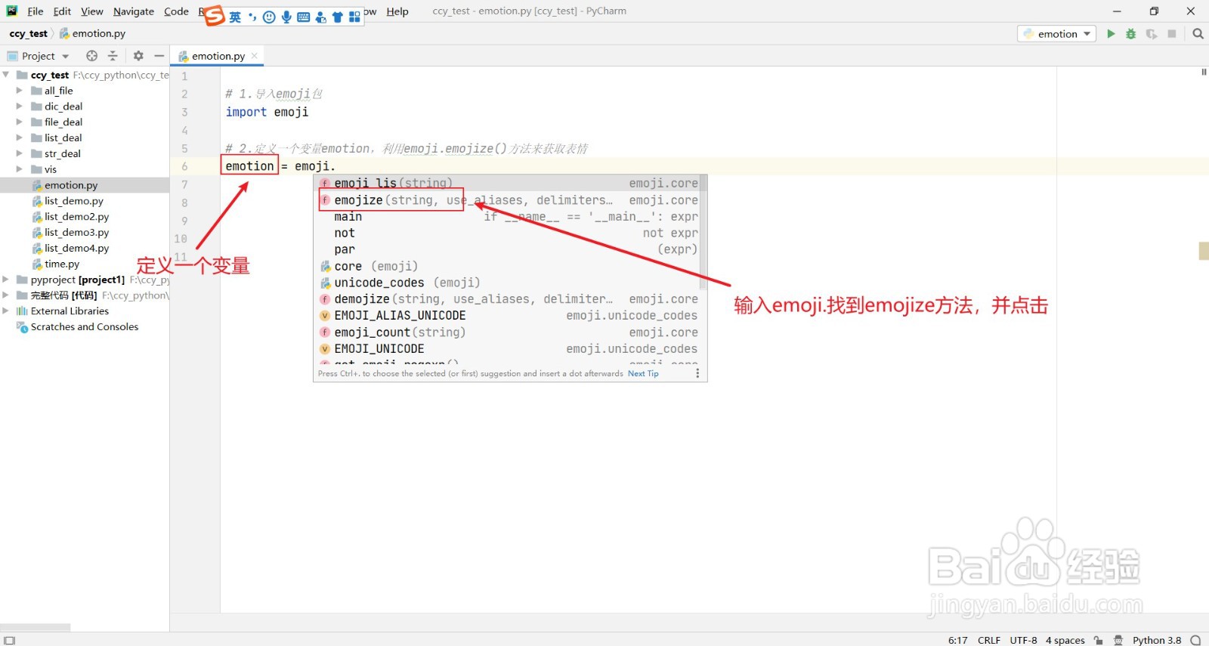
Task: Open the Code menu
Action: tap(176, 11)
